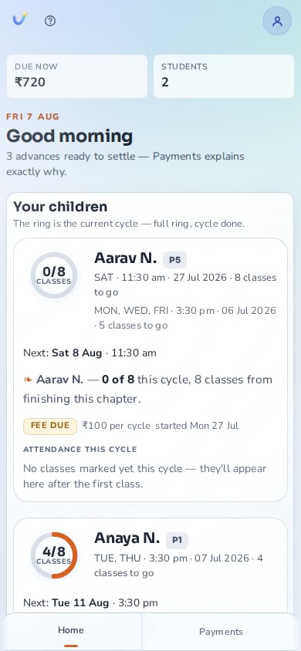Click the Your children section heading
This screenshot has width=301, height=651.
point(60,207)
